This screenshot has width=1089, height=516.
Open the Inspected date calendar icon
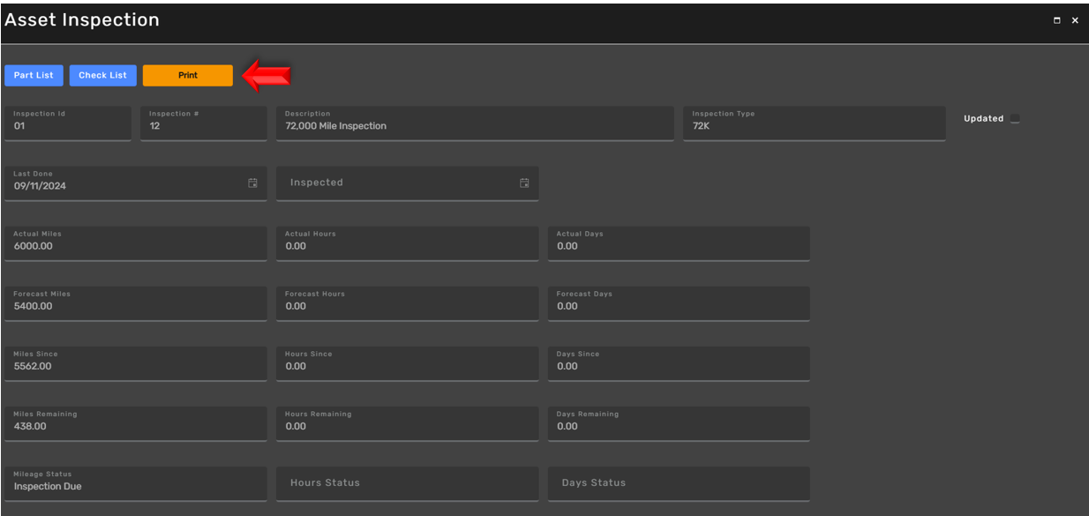click(x=524, y=183)
